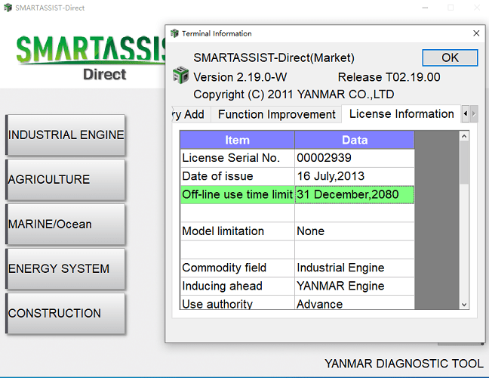
Task: Click the table scrollbar up arrow
Action: click(x=464, y=136)
